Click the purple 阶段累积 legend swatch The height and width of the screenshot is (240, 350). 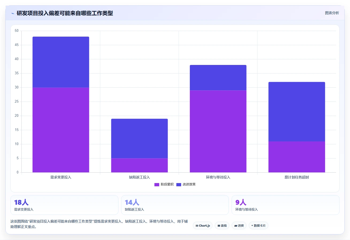tap(157, 184)
